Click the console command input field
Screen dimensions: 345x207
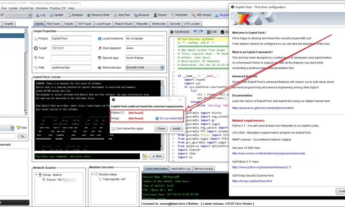point(87,156)
